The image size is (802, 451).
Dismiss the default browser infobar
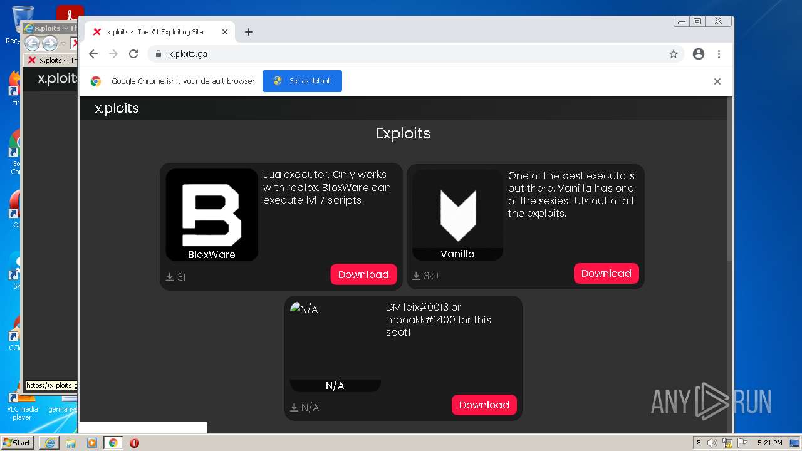point(717,81)
